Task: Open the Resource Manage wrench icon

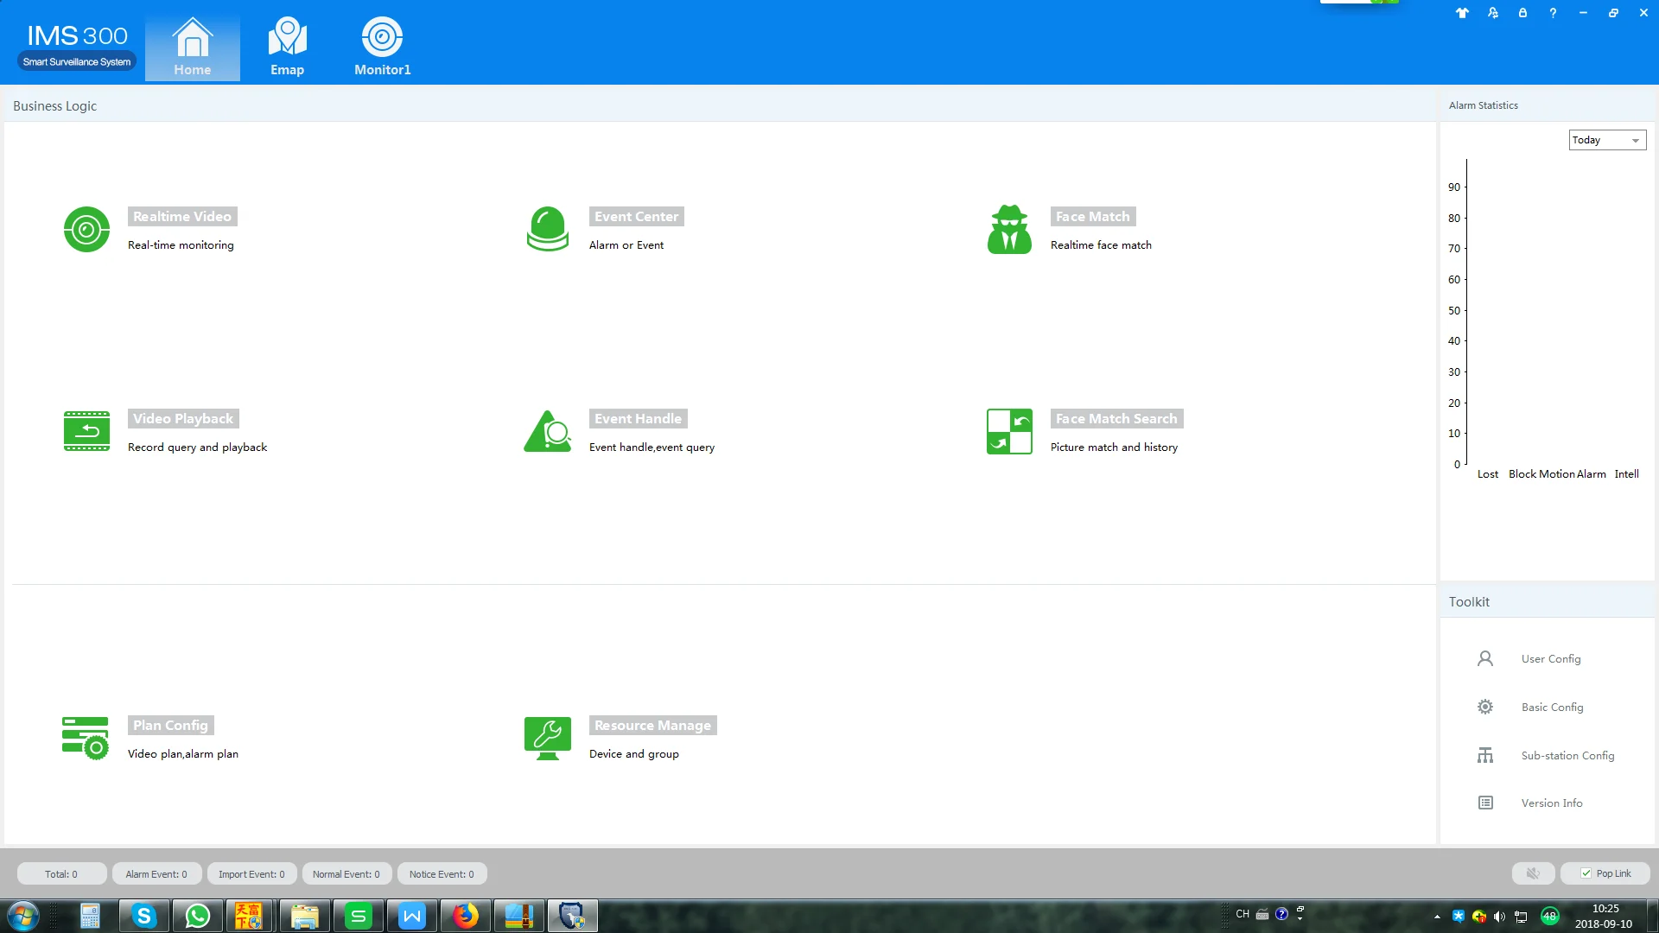Action: (548, 738)
